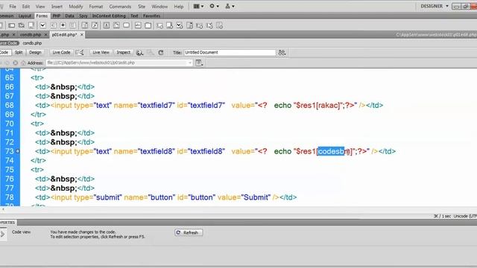477x268 pixels.
Task: Click "Submit" value on line 78
Action: click(256, 197)
